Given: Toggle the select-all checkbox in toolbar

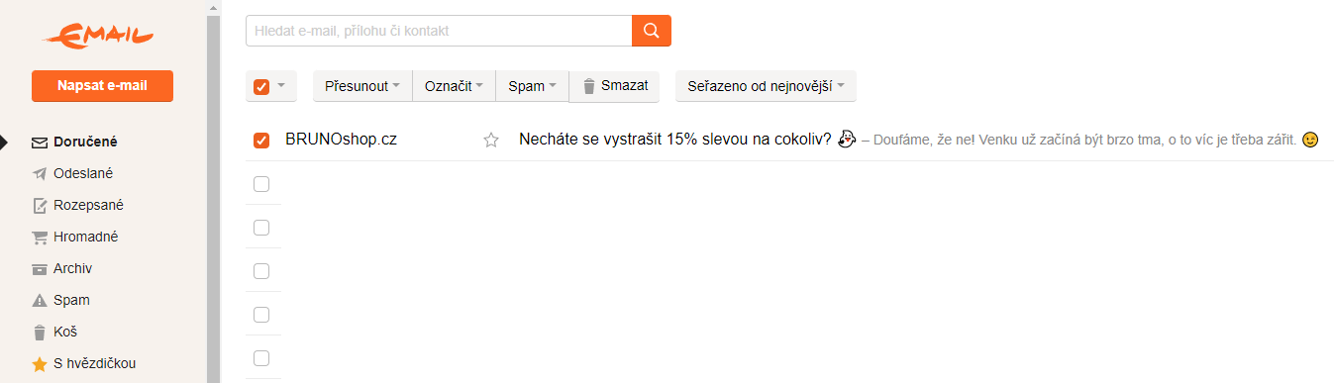Looking at the screenshot, I should coord(261,86).
